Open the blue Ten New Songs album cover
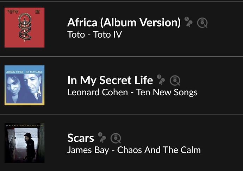The width and height of the screenshot is (243, 171). click(25, 85)
